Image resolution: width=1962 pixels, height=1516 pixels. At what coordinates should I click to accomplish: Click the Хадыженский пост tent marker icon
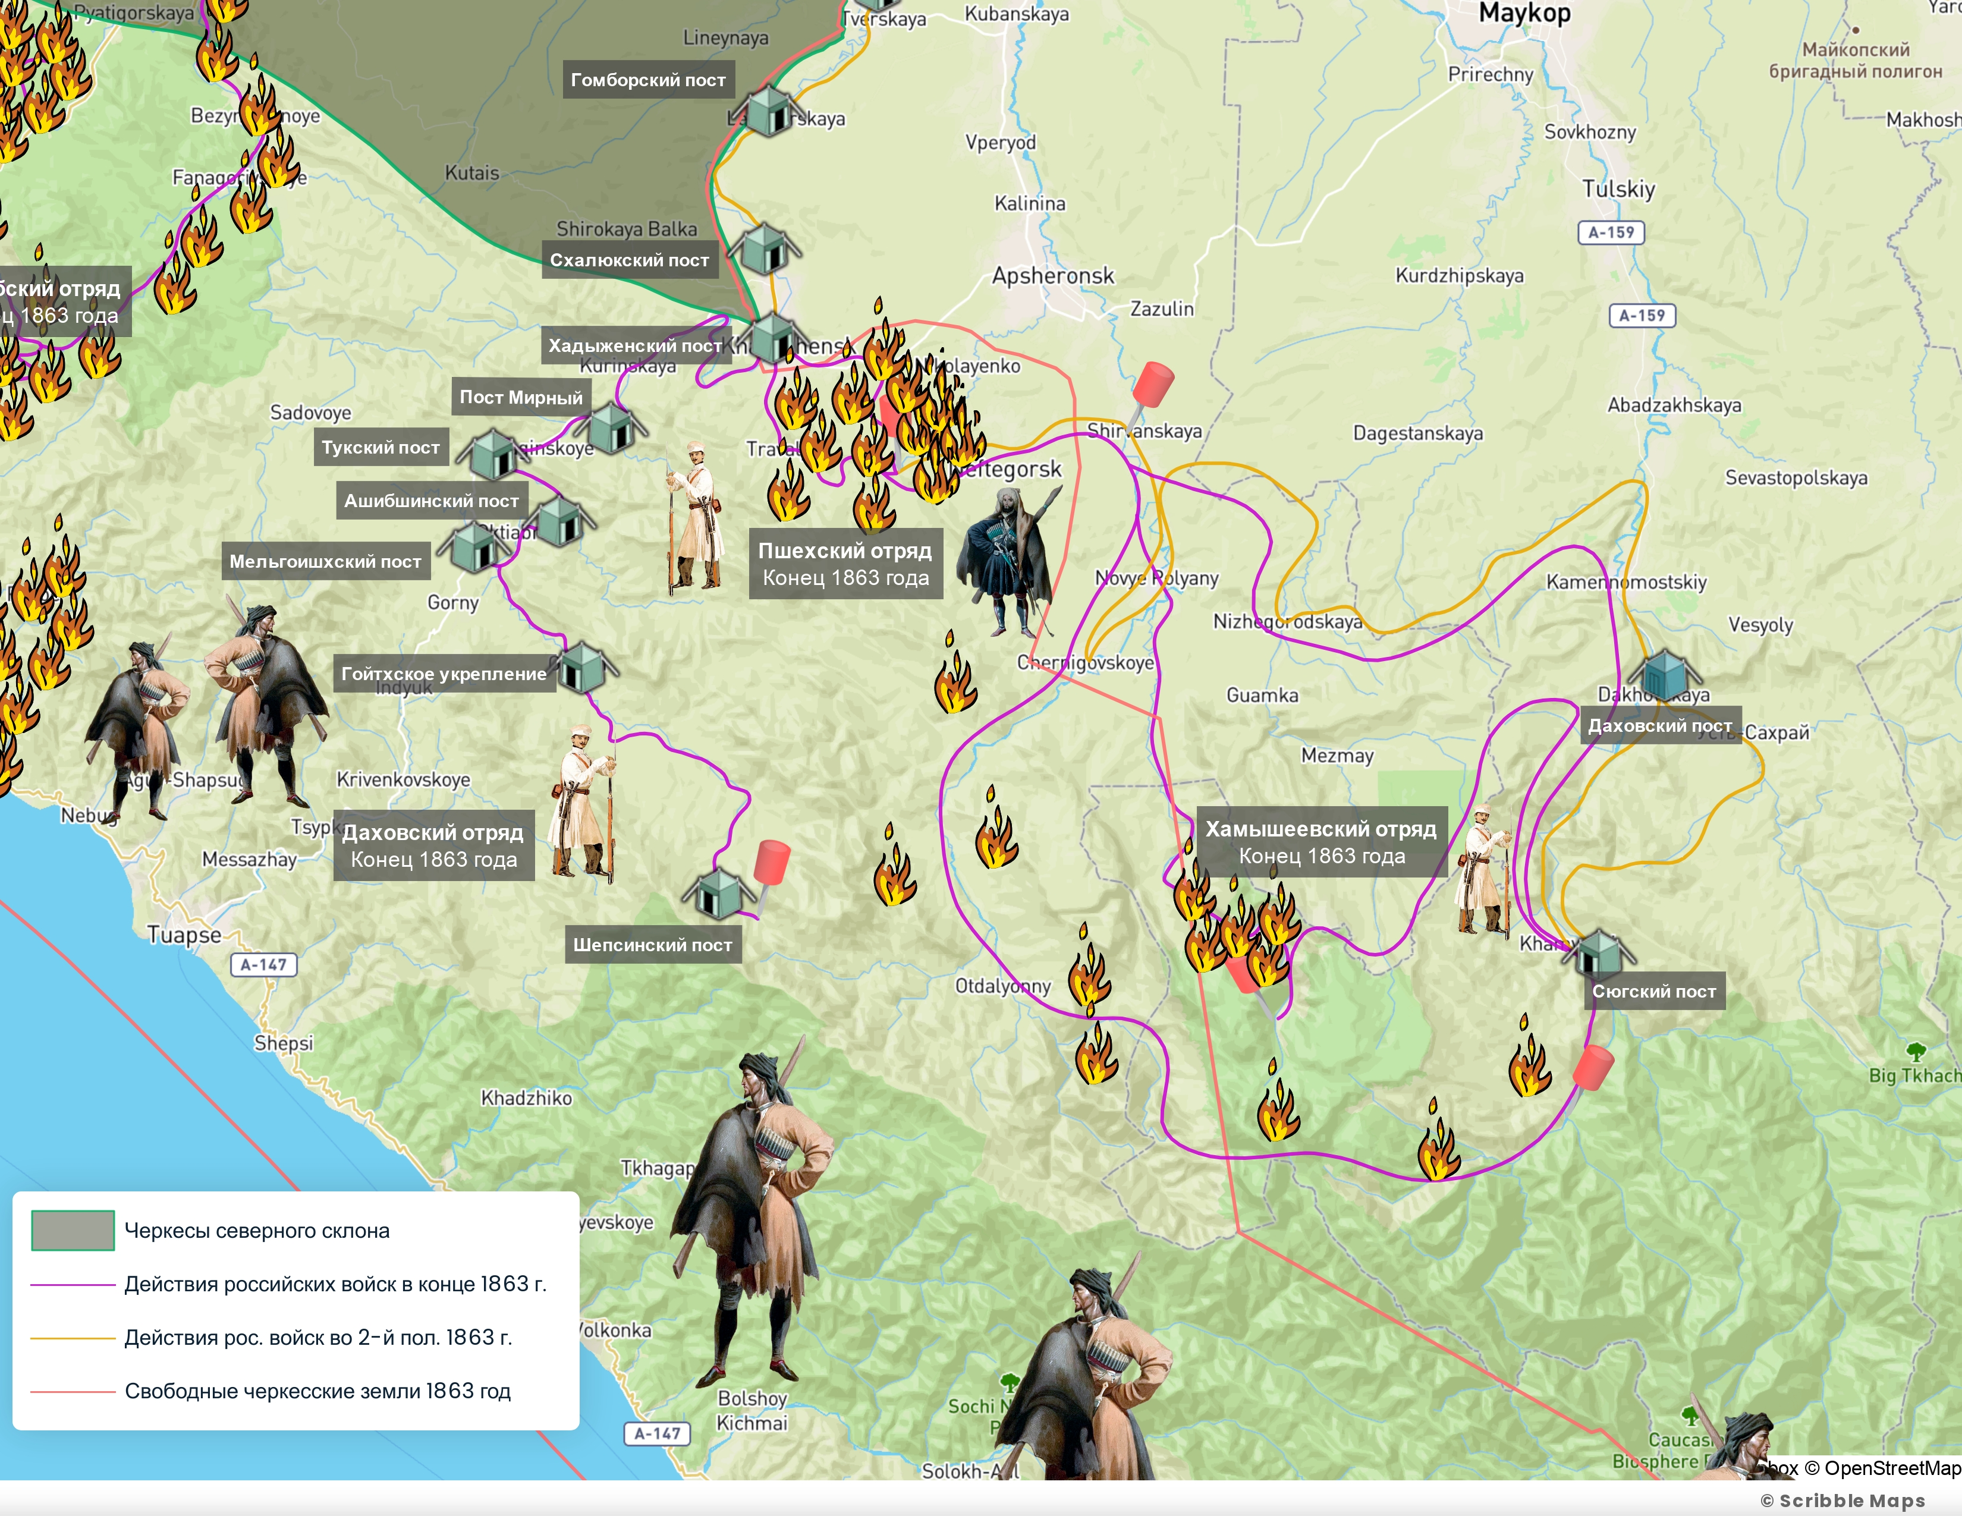[x=774, y=339]
